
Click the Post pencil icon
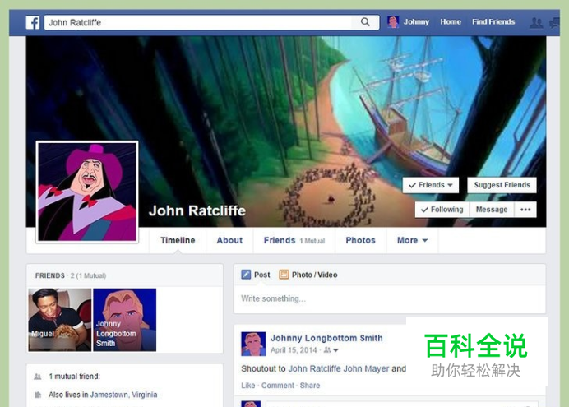(246, 275)
